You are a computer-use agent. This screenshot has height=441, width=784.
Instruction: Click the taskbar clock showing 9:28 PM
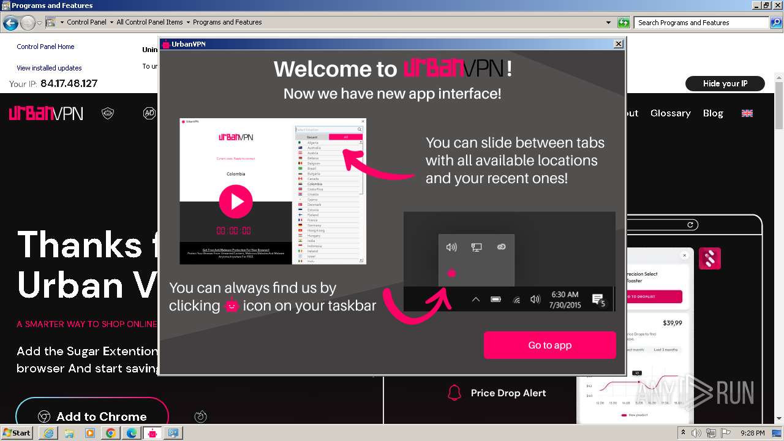(x=753, y=433)
